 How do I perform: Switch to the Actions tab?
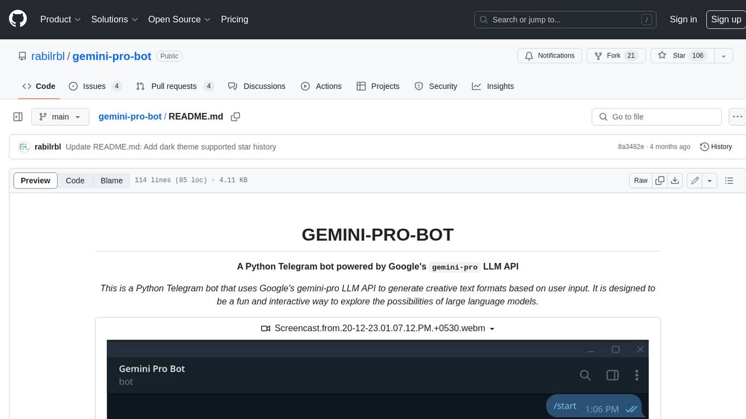point(321,86)
